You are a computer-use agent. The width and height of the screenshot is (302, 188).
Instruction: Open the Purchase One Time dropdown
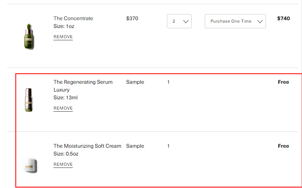pyautogui.click(x=235, y=21)
